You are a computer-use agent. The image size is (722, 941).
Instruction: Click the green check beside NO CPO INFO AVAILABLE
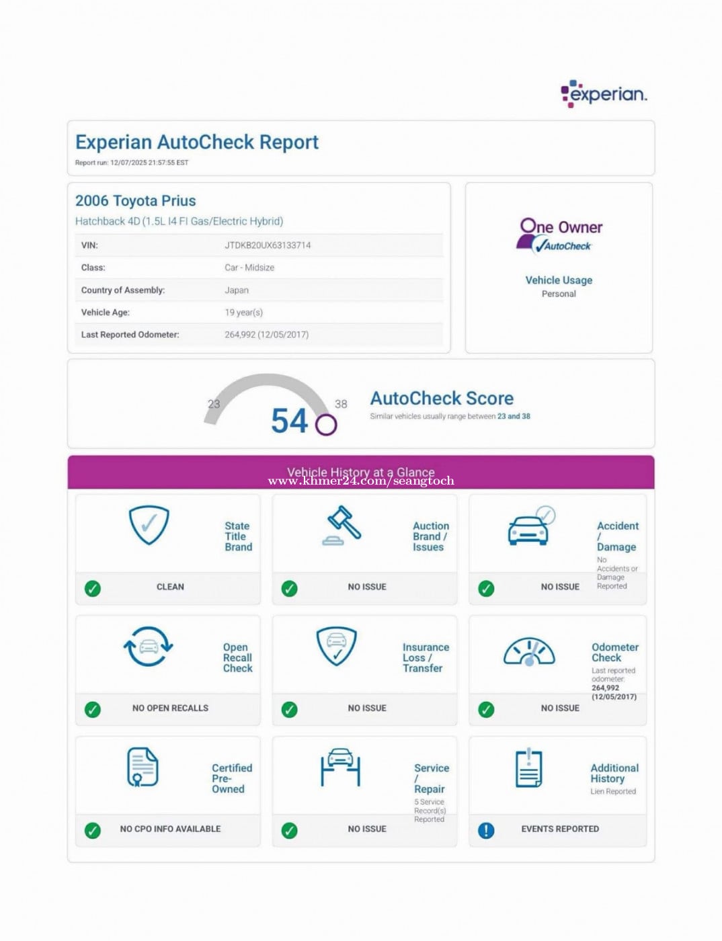[x=93, y=830]
